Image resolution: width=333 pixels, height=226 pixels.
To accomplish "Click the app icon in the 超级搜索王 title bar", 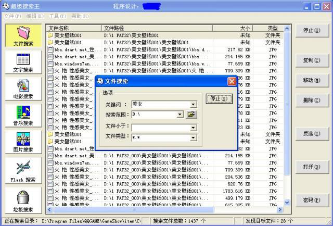I will pyautogui.click(x=6, y=6).
